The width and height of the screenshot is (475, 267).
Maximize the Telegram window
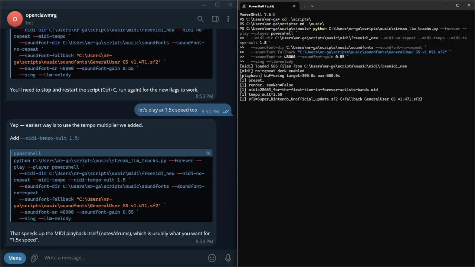click(217, 4)
